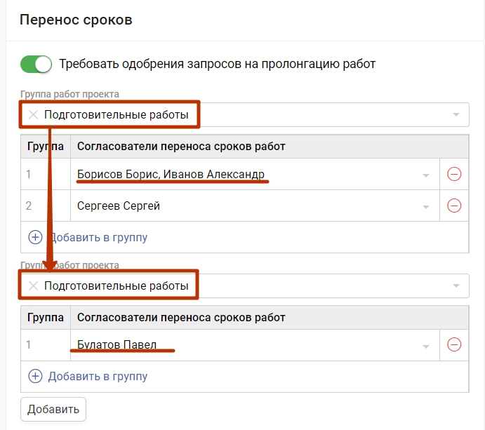
Task: Open approver dropdown arrow in Булатов Павел row
Action: (x=425, y=346)
